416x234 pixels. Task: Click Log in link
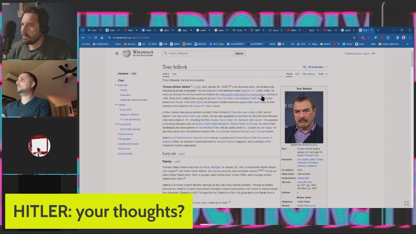tap(366, 54)
